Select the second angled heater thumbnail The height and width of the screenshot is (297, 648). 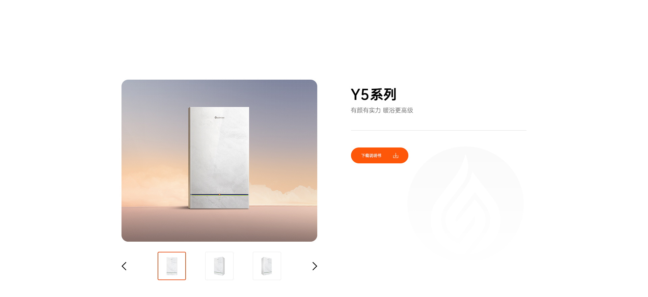pyautogui.click(x=219, y=266)
